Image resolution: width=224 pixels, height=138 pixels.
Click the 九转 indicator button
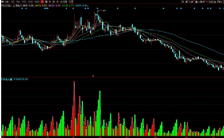tap(191, 2)
